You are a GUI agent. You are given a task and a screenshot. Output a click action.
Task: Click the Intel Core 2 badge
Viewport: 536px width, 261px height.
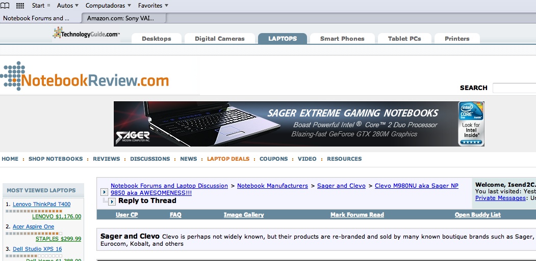tap(471, 124)
